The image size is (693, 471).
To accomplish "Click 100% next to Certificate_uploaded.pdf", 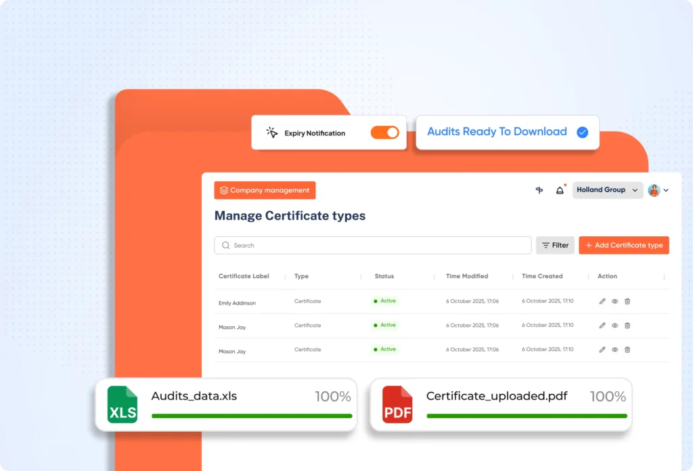I will 608,397.
